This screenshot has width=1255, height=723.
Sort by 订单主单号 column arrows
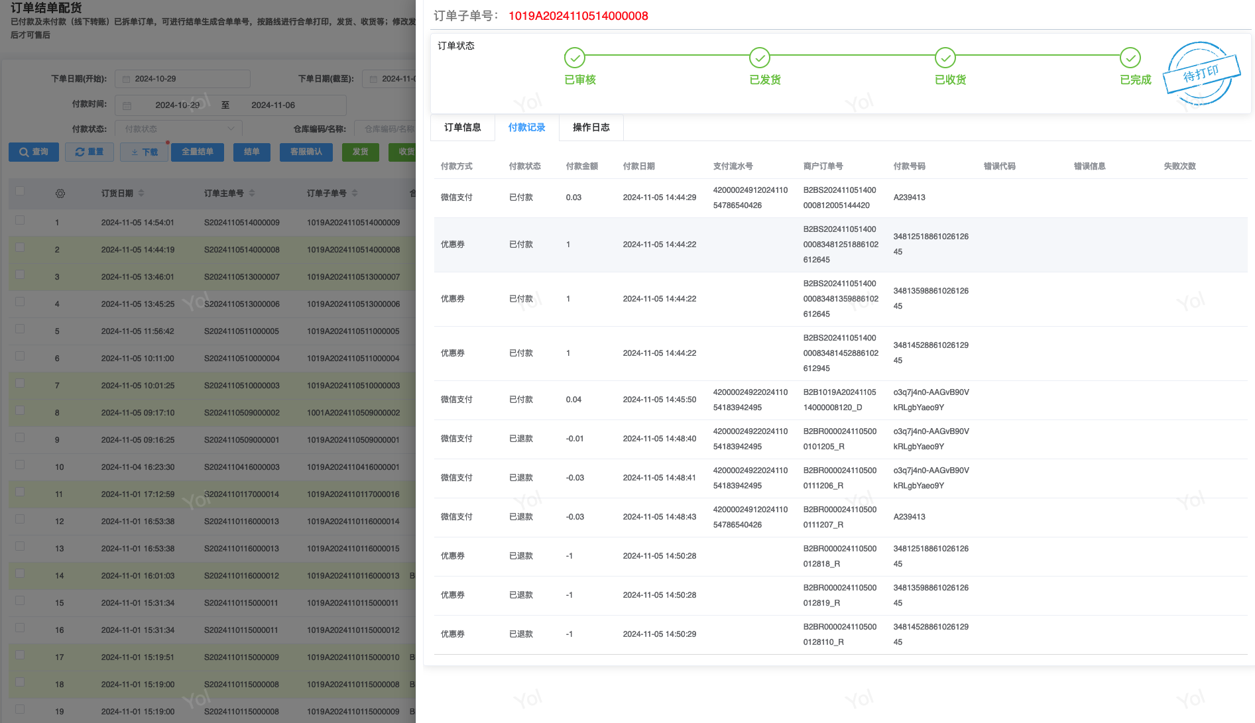click(252, 194)
